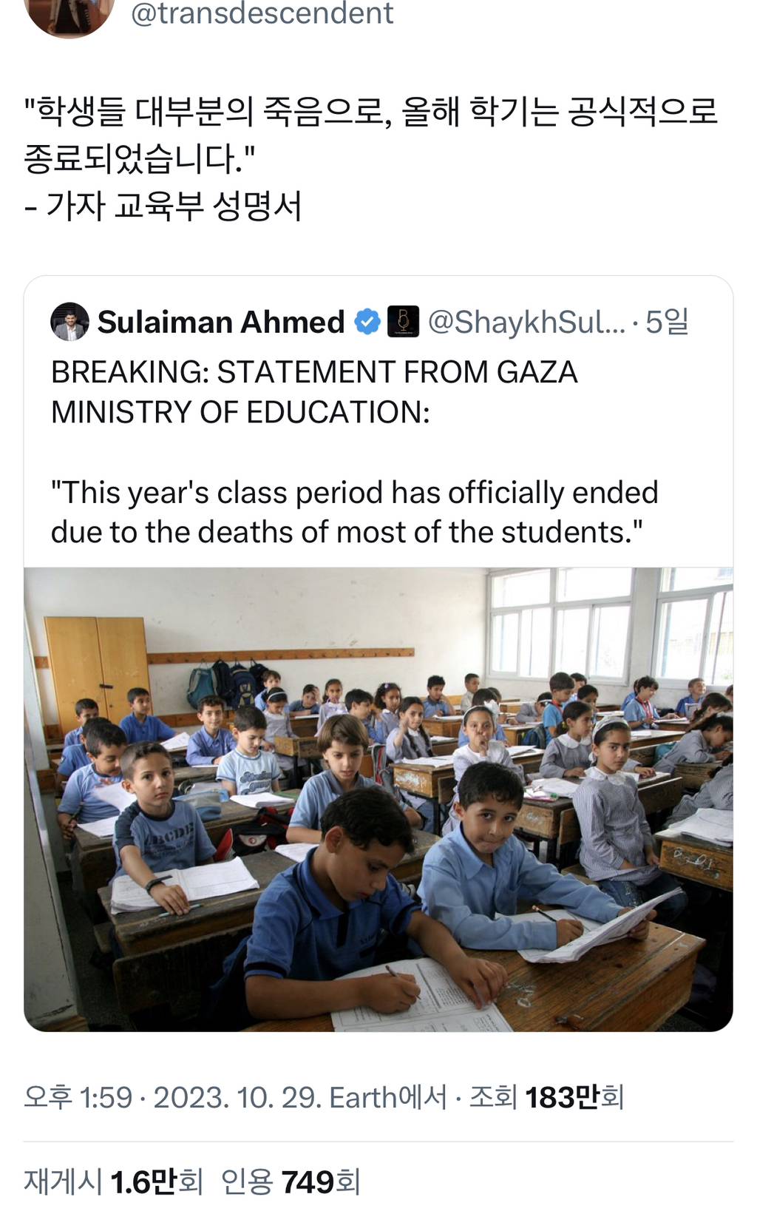The width and height of the screenshot is (757, 1217).
Task: Open the 인용 749회 quotes list
Action: (291, 1181)
